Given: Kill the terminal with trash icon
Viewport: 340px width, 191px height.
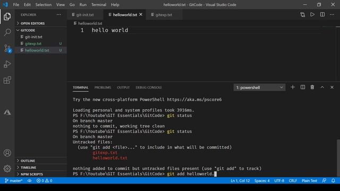Looking at the screenshot, I should [312, 87].
